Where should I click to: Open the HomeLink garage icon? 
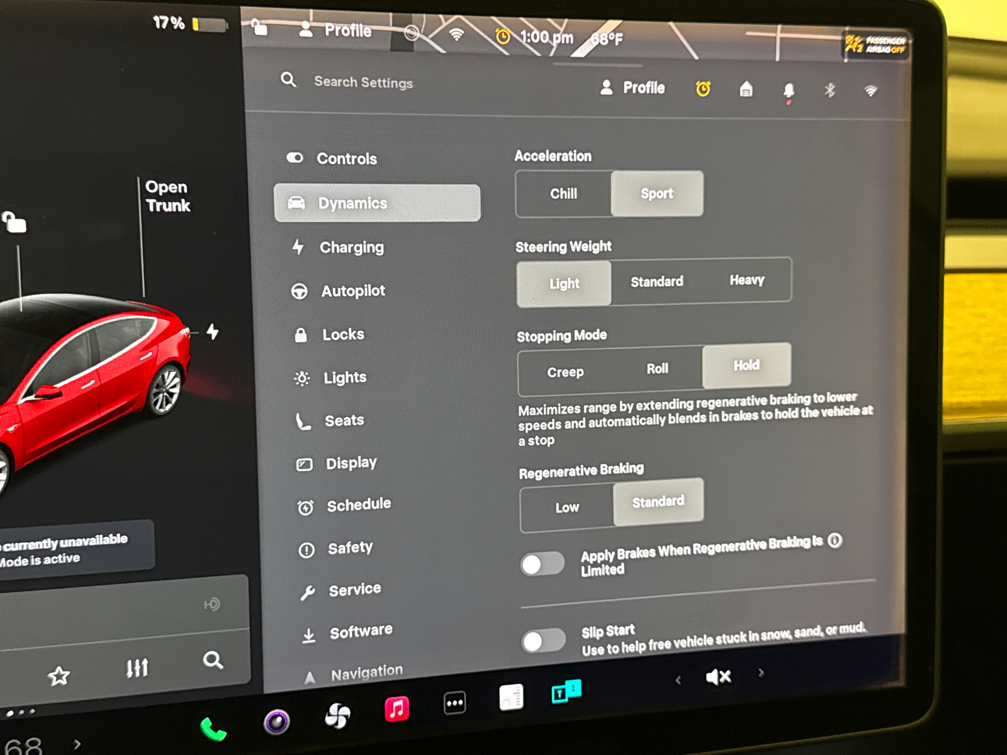pyautogui.click(x=746, y=91)
